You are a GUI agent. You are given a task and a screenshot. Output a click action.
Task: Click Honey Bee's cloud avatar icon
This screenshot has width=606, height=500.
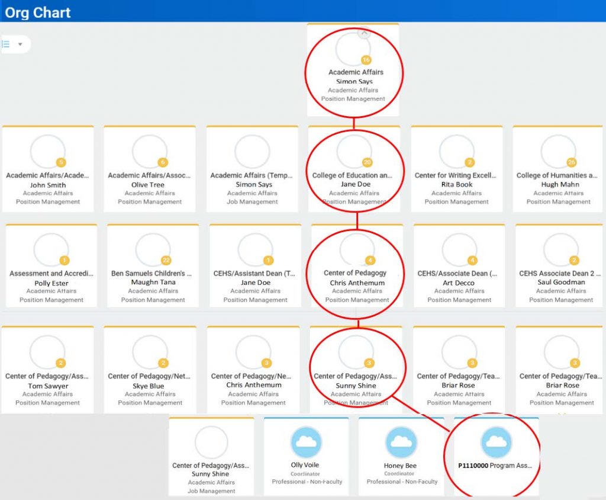(401, 442)
